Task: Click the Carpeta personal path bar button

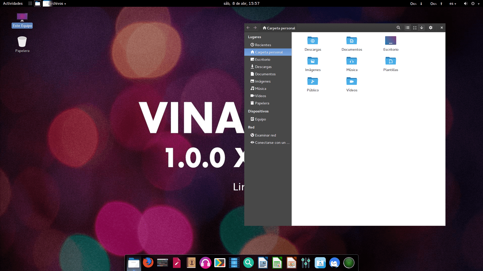Action: (x=279, y=28)
